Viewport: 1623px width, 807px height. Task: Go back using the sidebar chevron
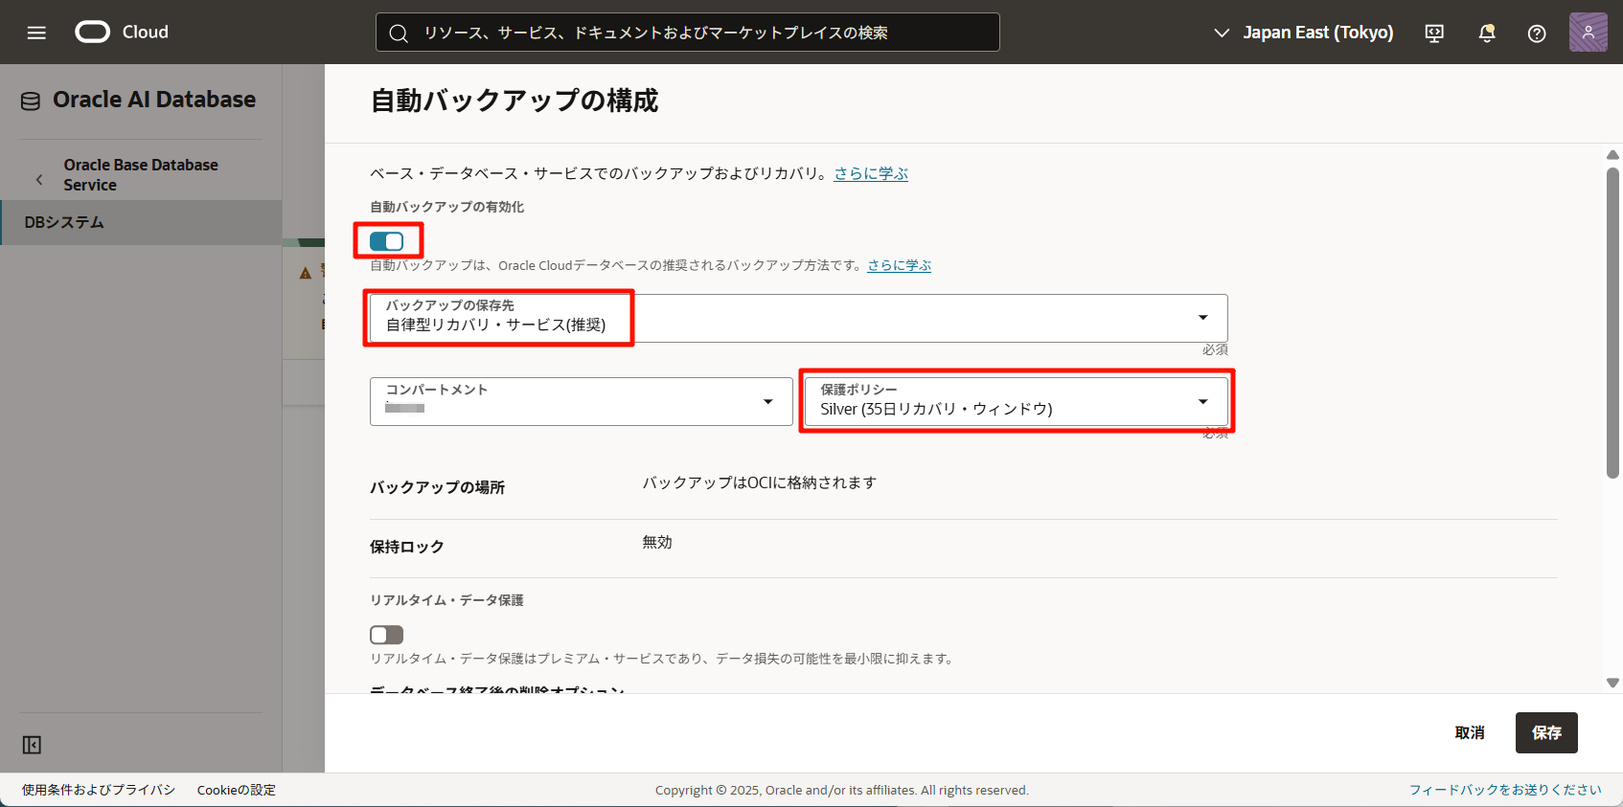click(x=39, y=179)
